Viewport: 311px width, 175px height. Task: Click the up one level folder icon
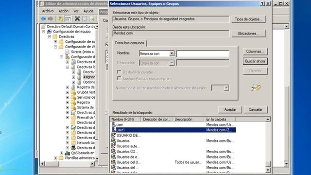(x=60, y=19)
